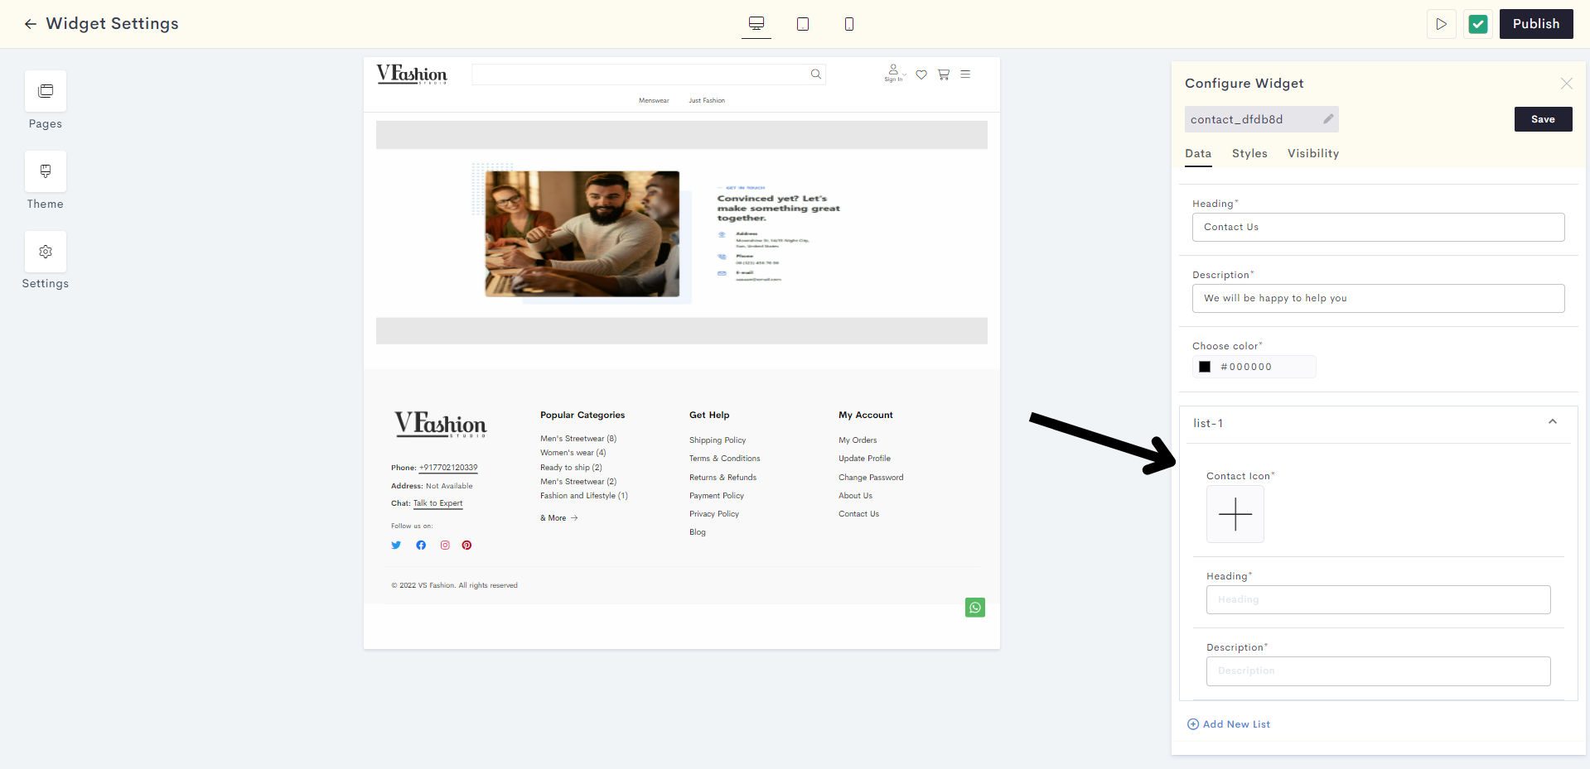Viewport: 1590px width, 769px height.
Task: Open the Theme panel icon
Action: (x=46, y=171)
